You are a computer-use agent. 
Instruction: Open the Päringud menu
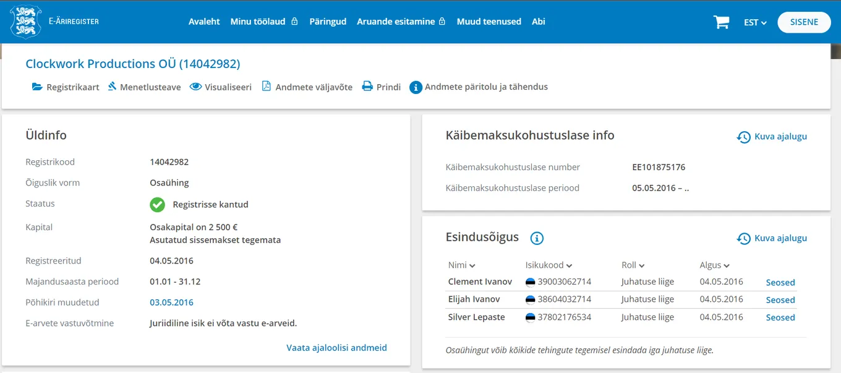click(328, 22)
